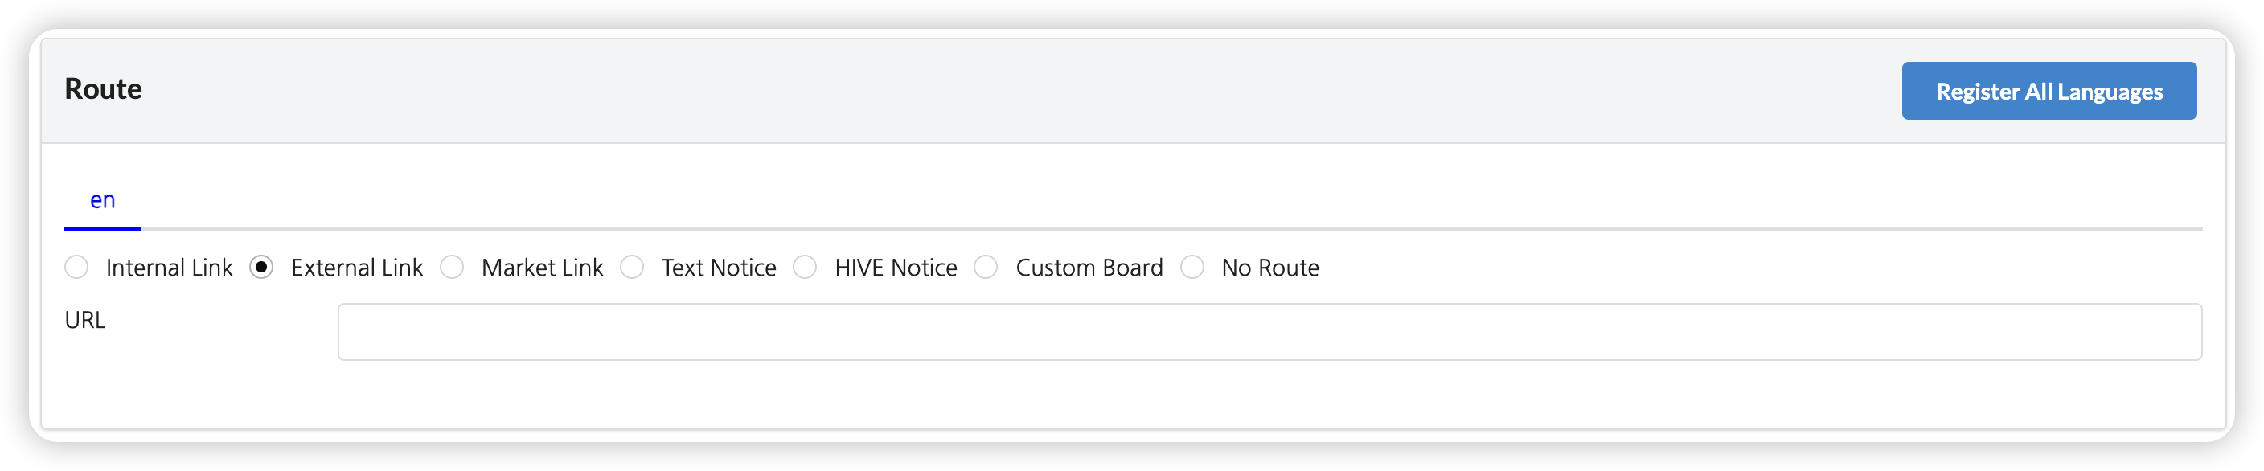Click the HIVE Notice label text

pyautogui.click(x=896, y=268)
